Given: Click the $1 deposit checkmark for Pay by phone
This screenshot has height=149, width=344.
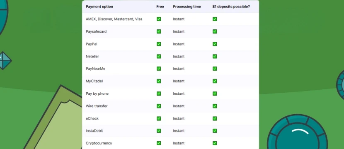Looking at the screenshot, I should click(215, 94).
